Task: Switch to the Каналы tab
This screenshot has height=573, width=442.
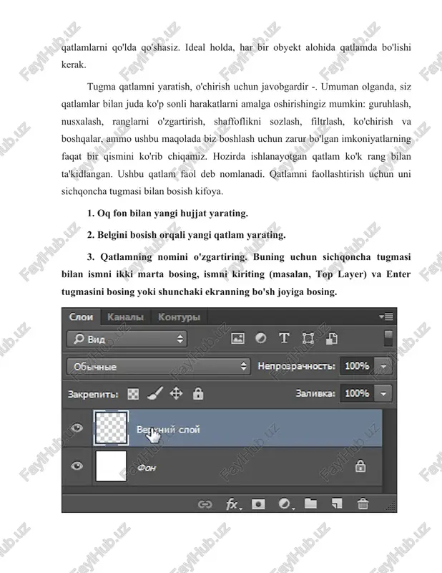Action: pyautogui.click(x=125, y=317)
